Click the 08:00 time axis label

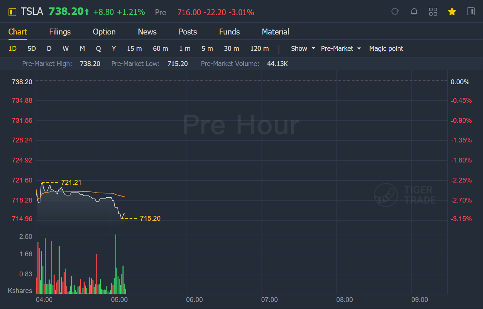pyautogui.click(x=344, y=299)
